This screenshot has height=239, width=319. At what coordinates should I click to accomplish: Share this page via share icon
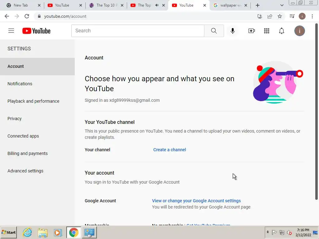click(x=270, y=16)
